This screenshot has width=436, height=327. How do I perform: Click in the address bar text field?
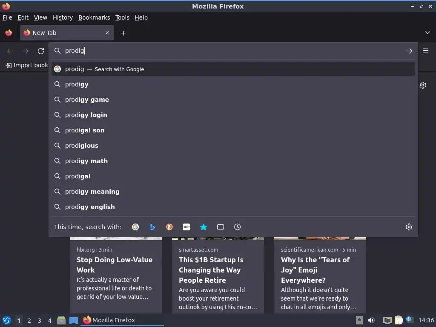pyautogui.click(x=232, y=51)
